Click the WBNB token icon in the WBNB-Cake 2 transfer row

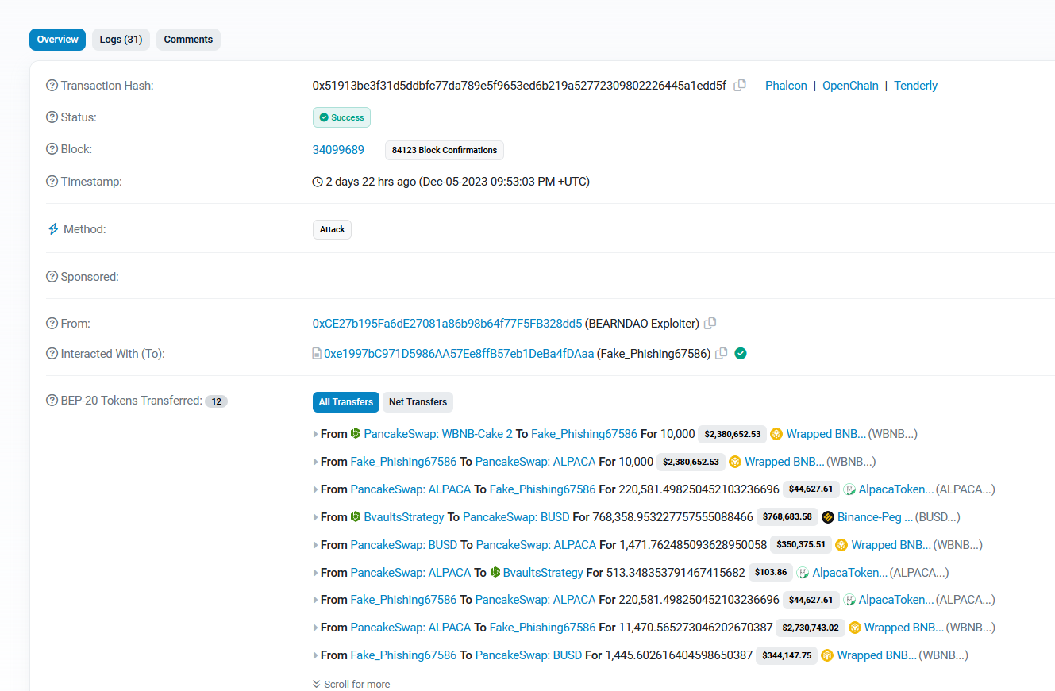click(776, 434)
